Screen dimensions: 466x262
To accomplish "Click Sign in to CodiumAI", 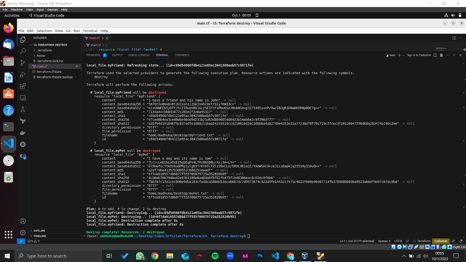I will pos(419,55).
